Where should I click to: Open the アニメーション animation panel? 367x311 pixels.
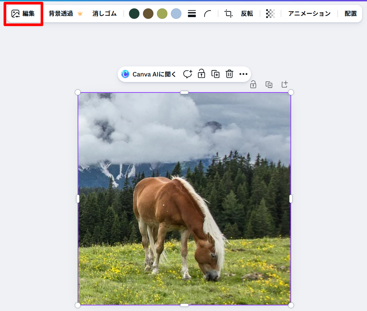(x=309, y=14)
